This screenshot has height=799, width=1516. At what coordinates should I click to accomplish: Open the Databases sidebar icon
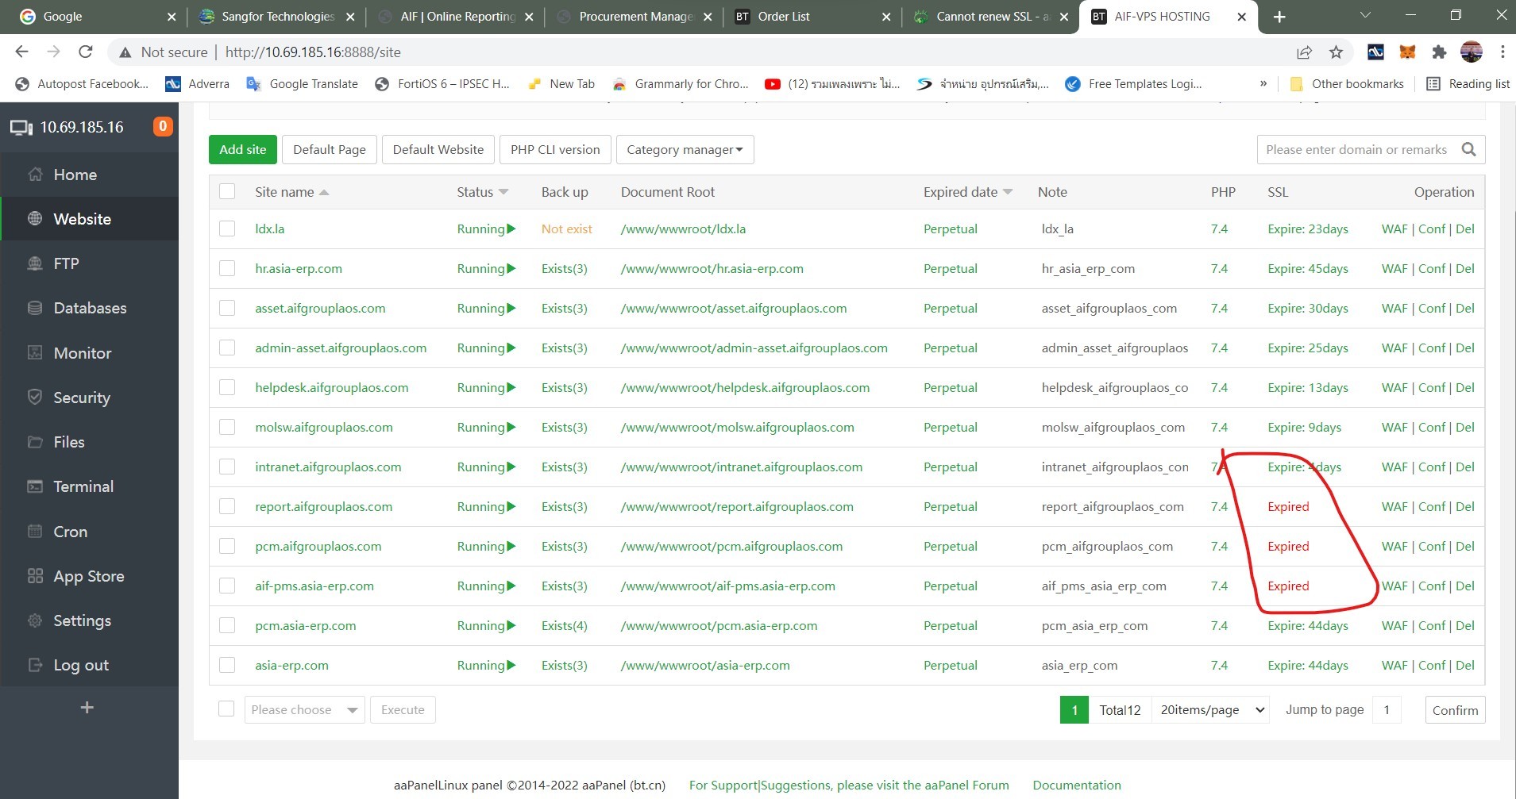click(35, 308)
